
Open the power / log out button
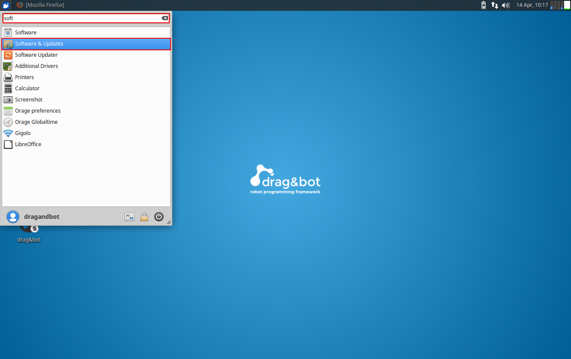tap(159, 217)
